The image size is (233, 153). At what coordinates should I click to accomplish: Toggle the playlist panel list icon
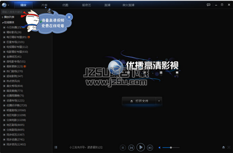(56, 147)
